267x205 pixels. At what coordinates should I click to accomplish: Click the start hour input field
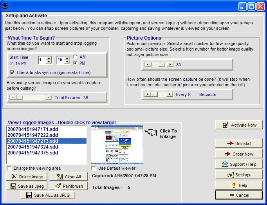pos(43,60)
